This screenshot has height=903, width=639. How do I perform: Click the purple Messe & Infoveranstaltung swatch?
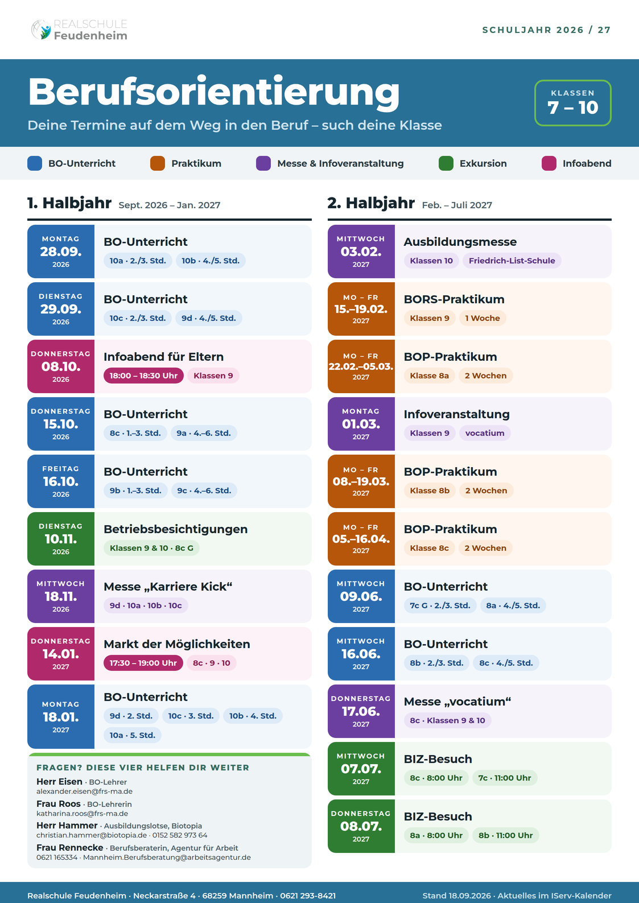pyautogui.click(x=263, y=163)
